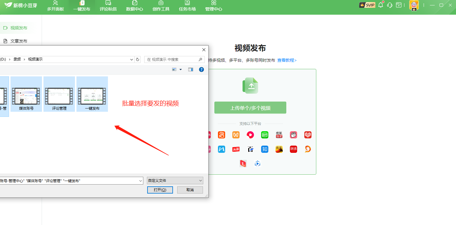456x225 pixels.
Task: Go to the 数据中心 tab
Action: click(x=135, y=6)
